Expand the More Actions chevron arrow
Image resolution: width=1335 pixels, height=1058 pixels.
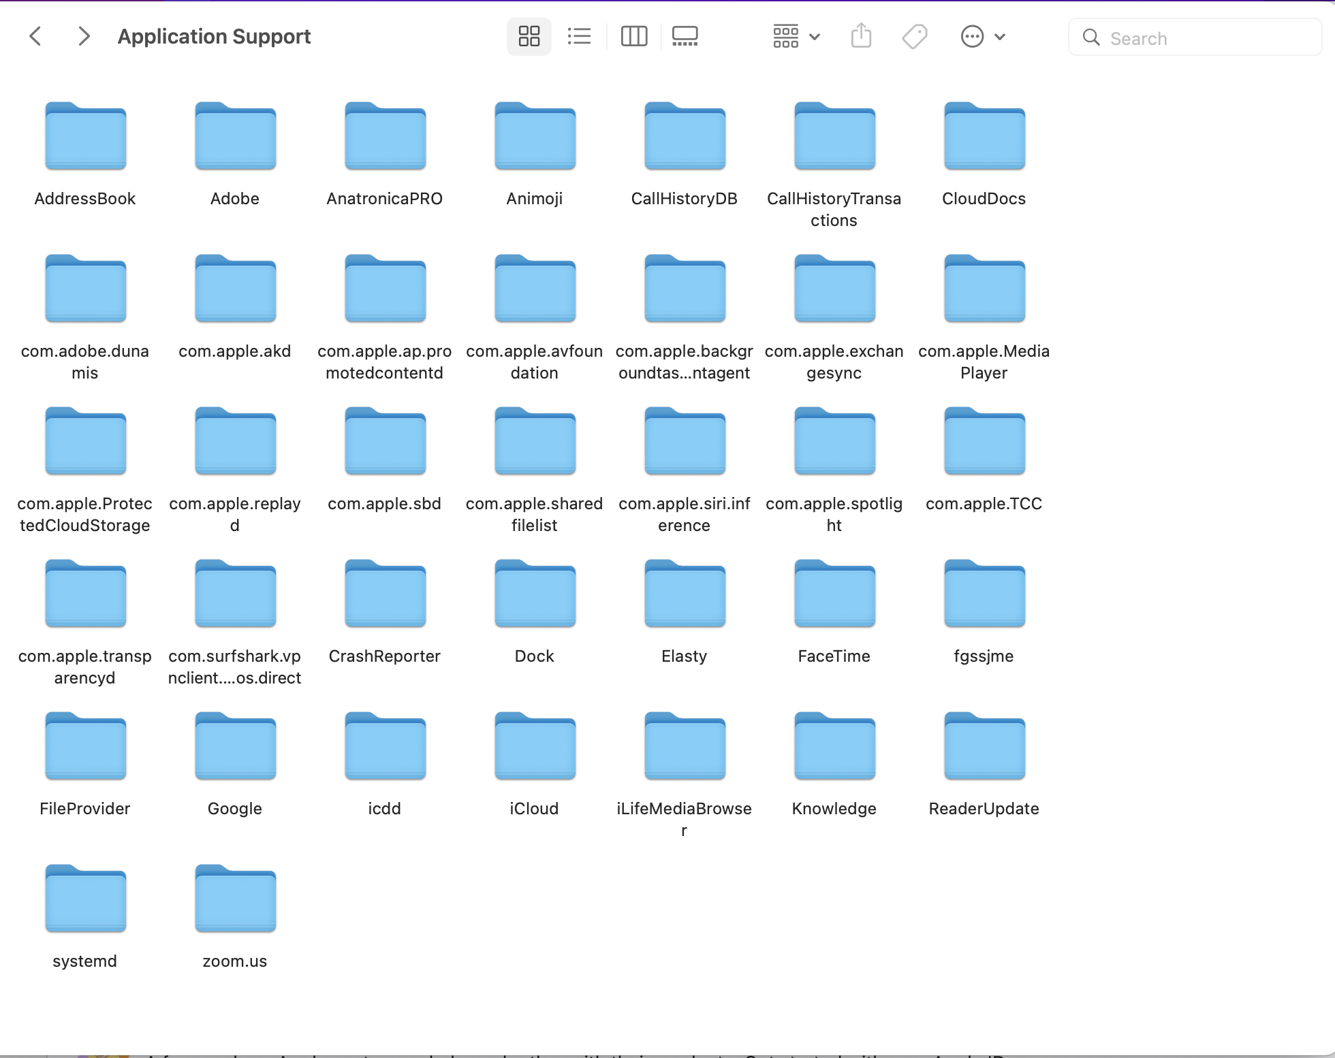[x=1000, y=37]
